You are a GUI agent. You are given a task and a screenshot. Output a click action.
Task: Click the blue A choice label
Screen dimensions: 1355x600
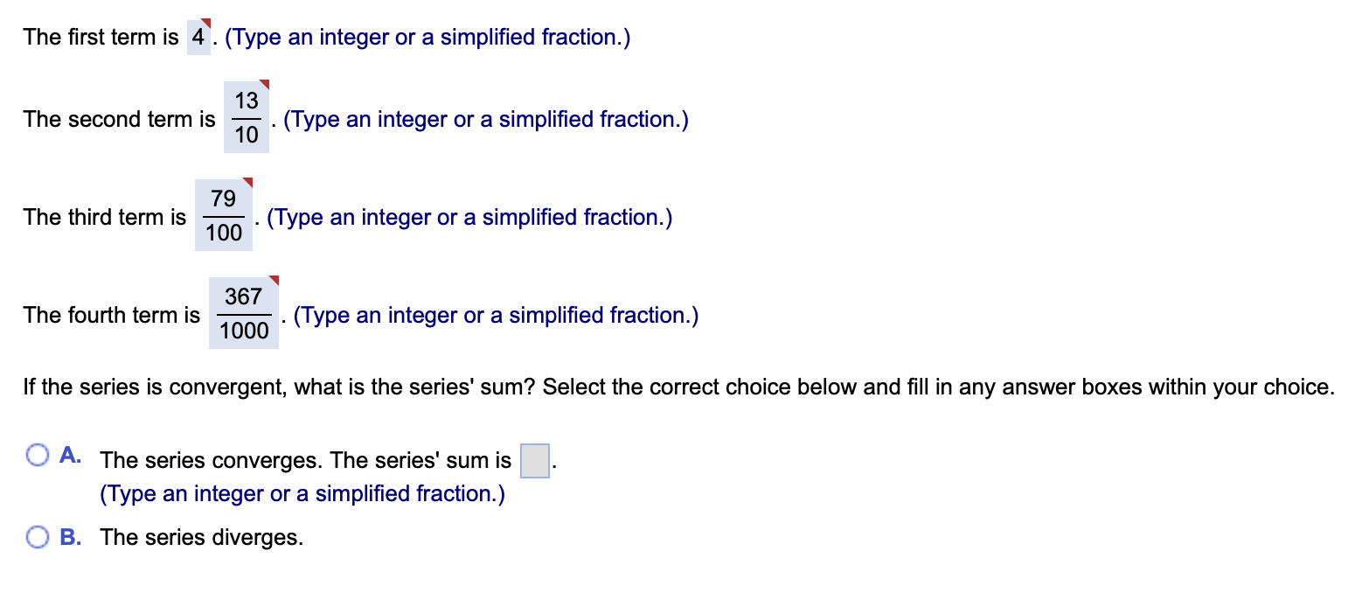tap(70, 456)
